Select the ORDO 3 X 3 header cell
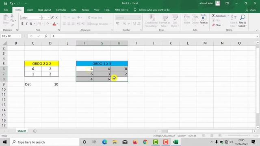 coord(102,64)
